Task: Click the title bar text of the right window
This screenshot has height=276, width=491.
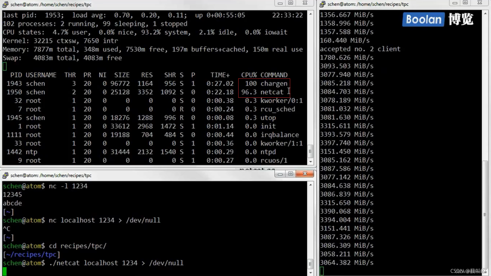Action: pyautogui.click(x=368, y=4)
